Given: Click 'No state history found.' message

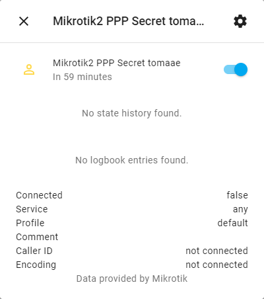Looking at the screenshot, I should [132, 113].
